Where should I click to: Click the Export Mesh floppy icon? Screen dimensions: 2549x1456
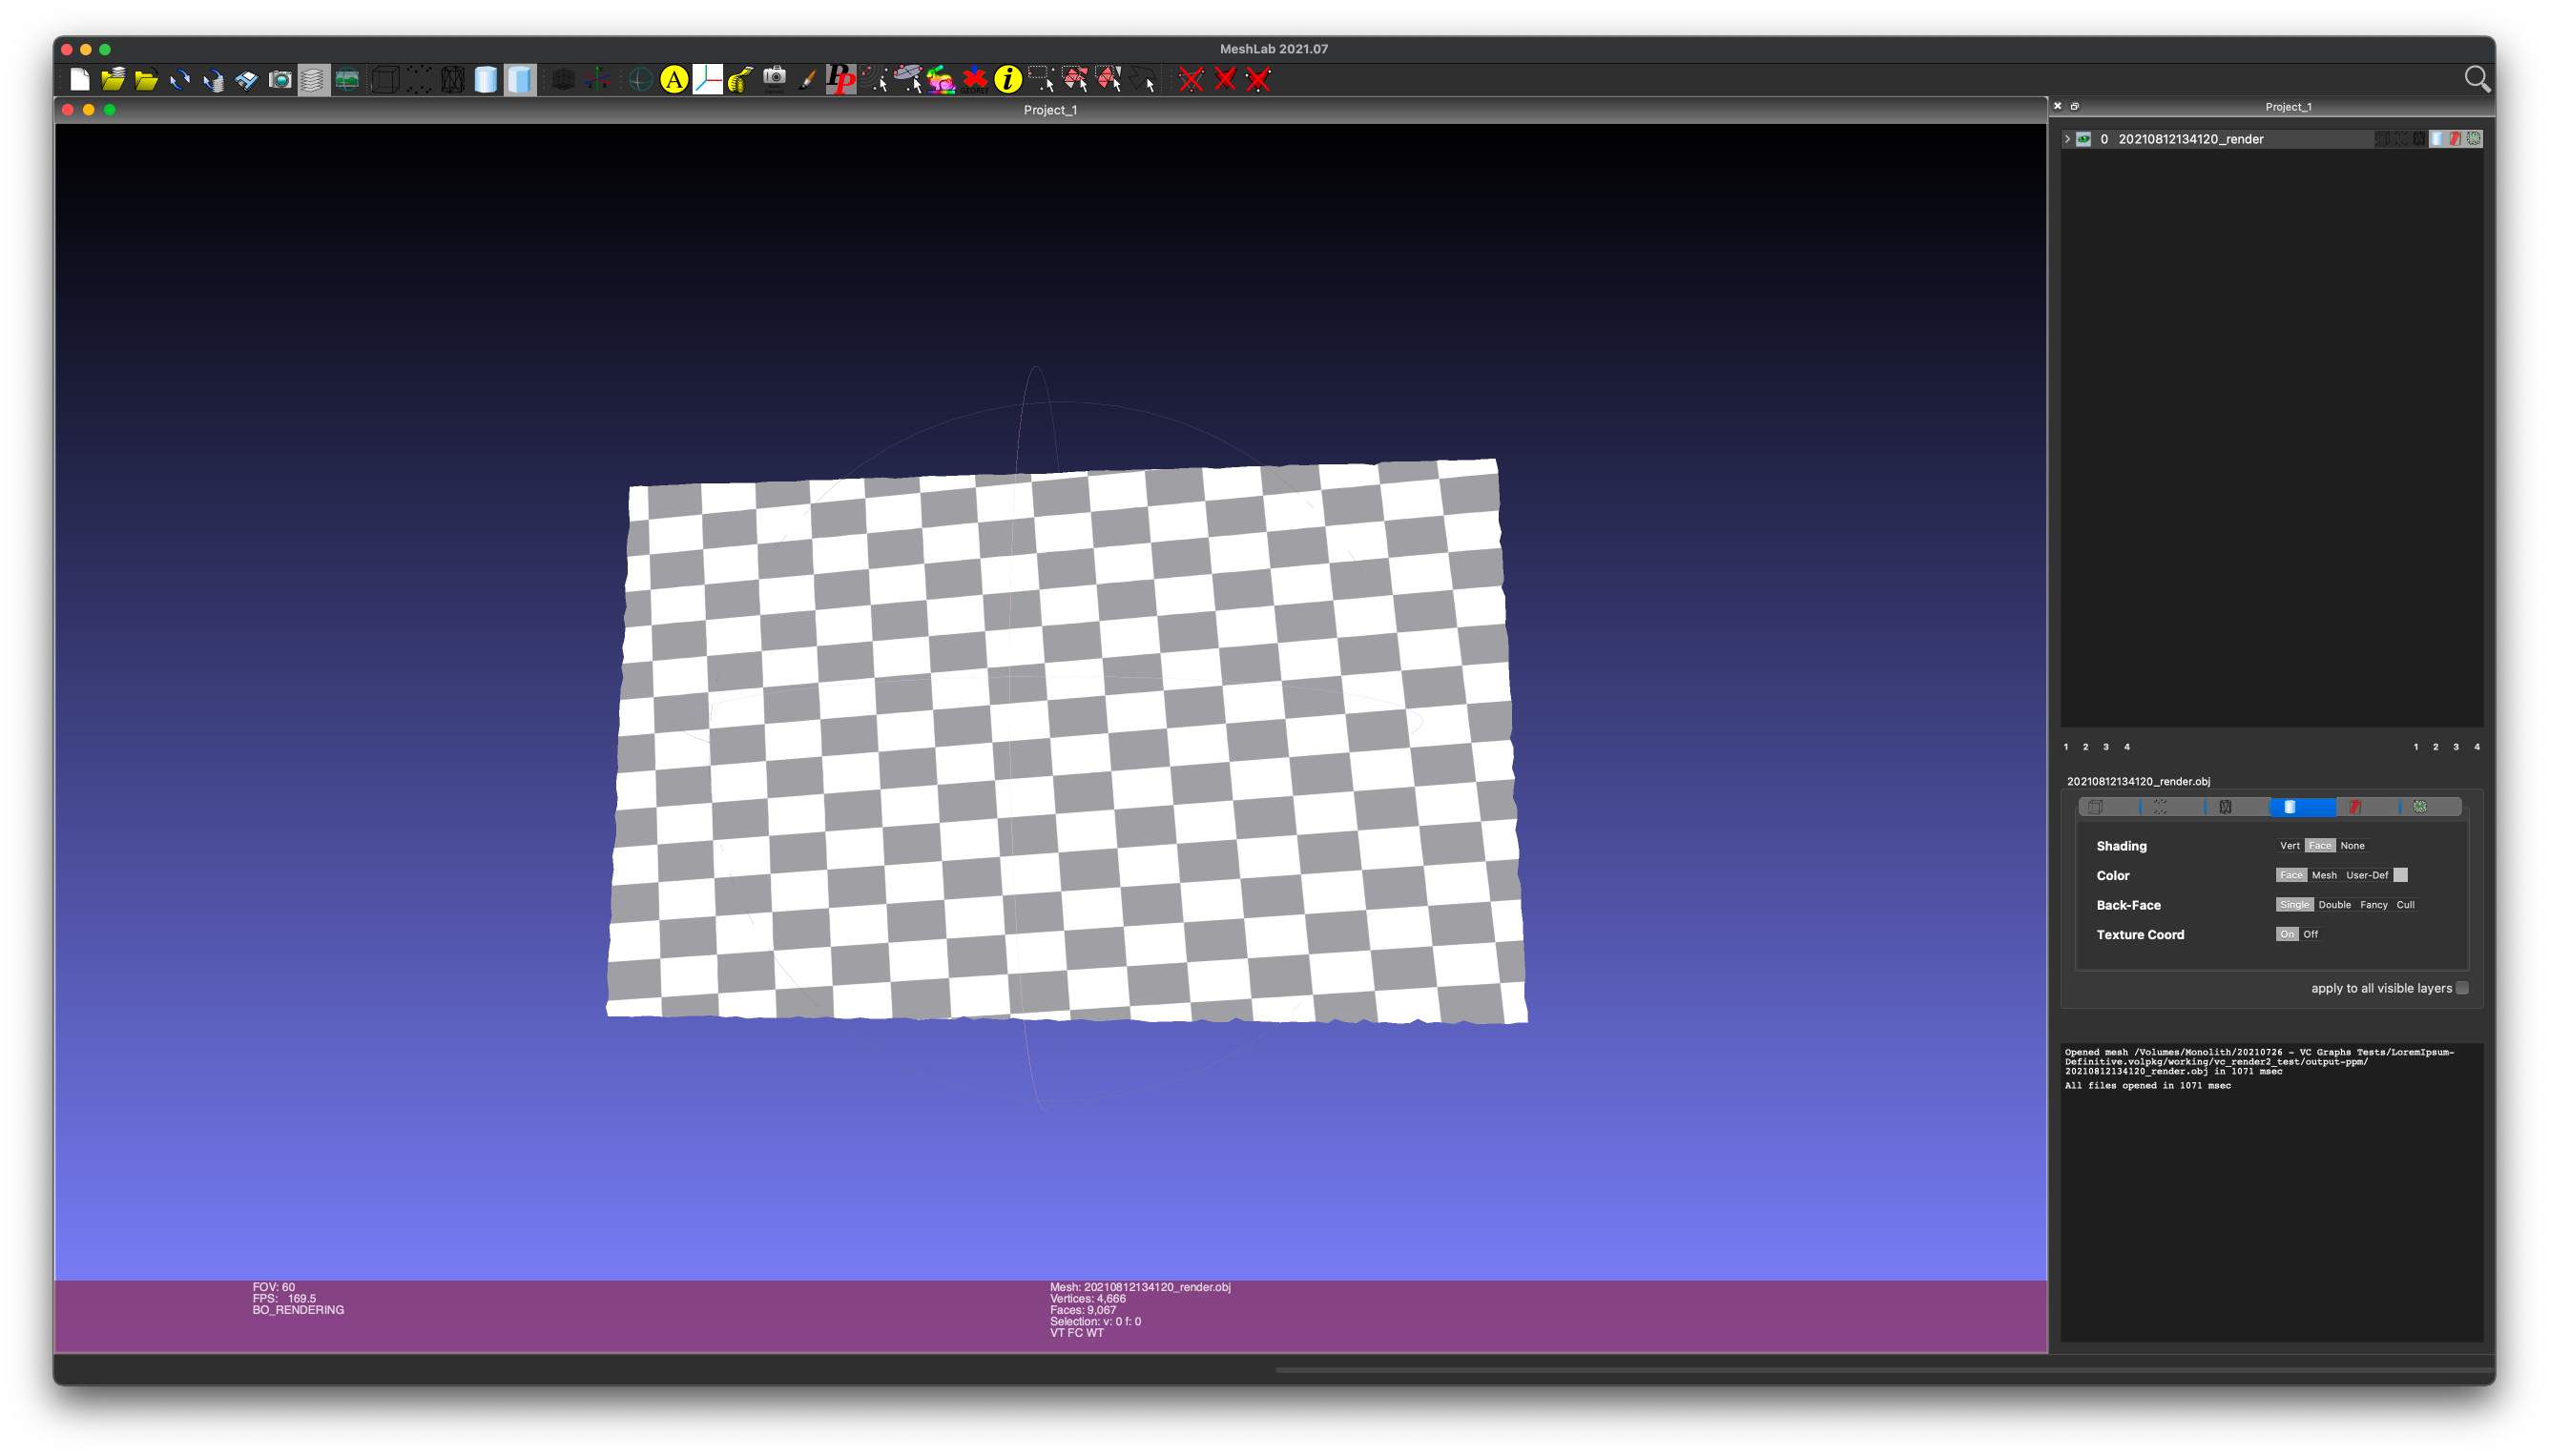coord(246,80)
